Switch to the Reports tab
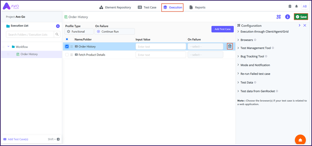This screenshot has width=312, height=146. tap(197, 7)
